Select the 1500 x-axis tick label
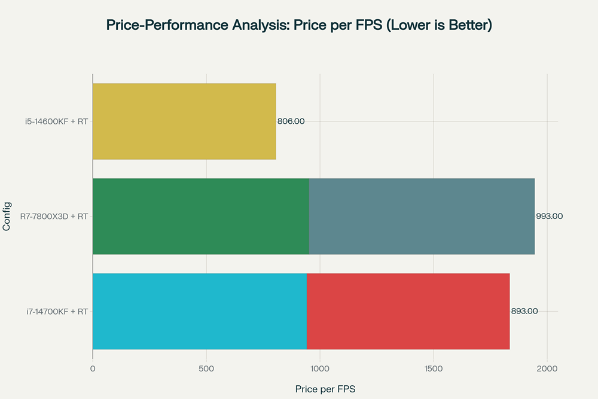Image resolution: width=598 pixels, height=399 pixels. pos(434,368)
